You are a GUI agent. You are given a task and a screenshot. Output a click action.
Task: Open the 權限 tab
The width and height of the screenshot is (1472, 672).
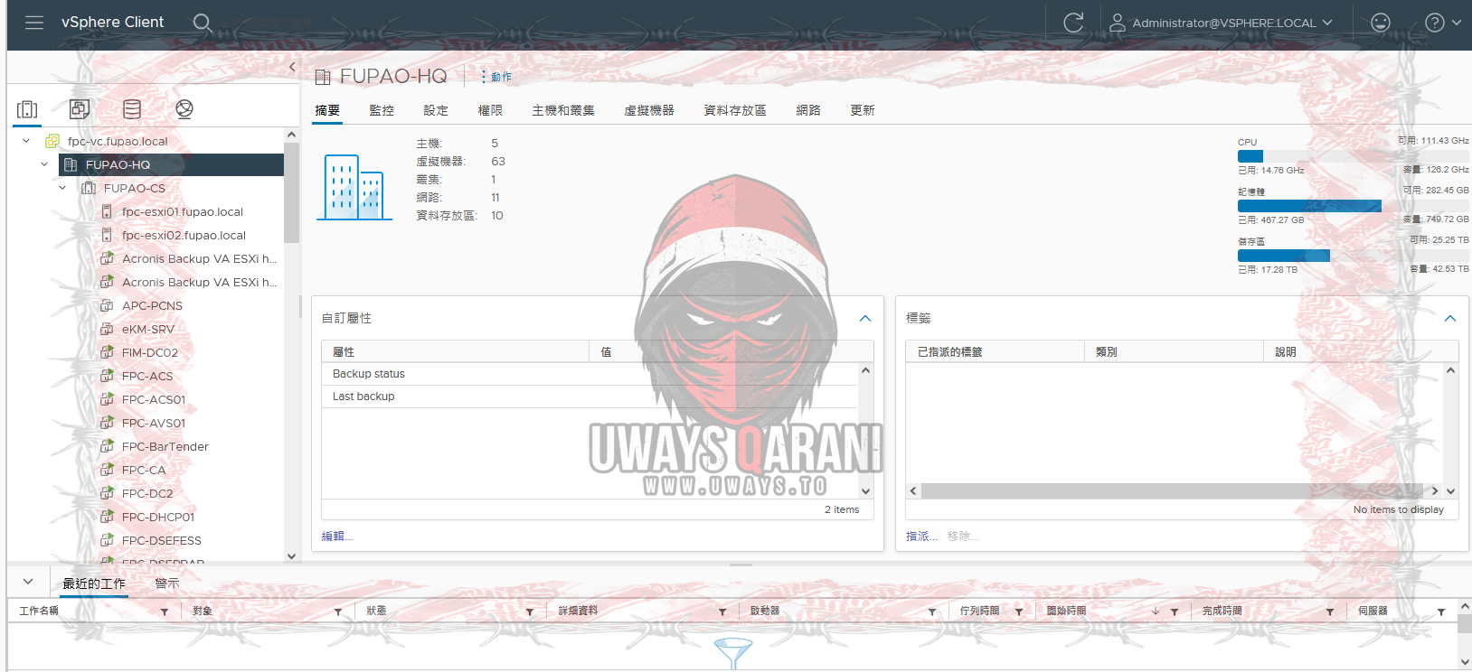pyautogui.click(x=490, y=110)
